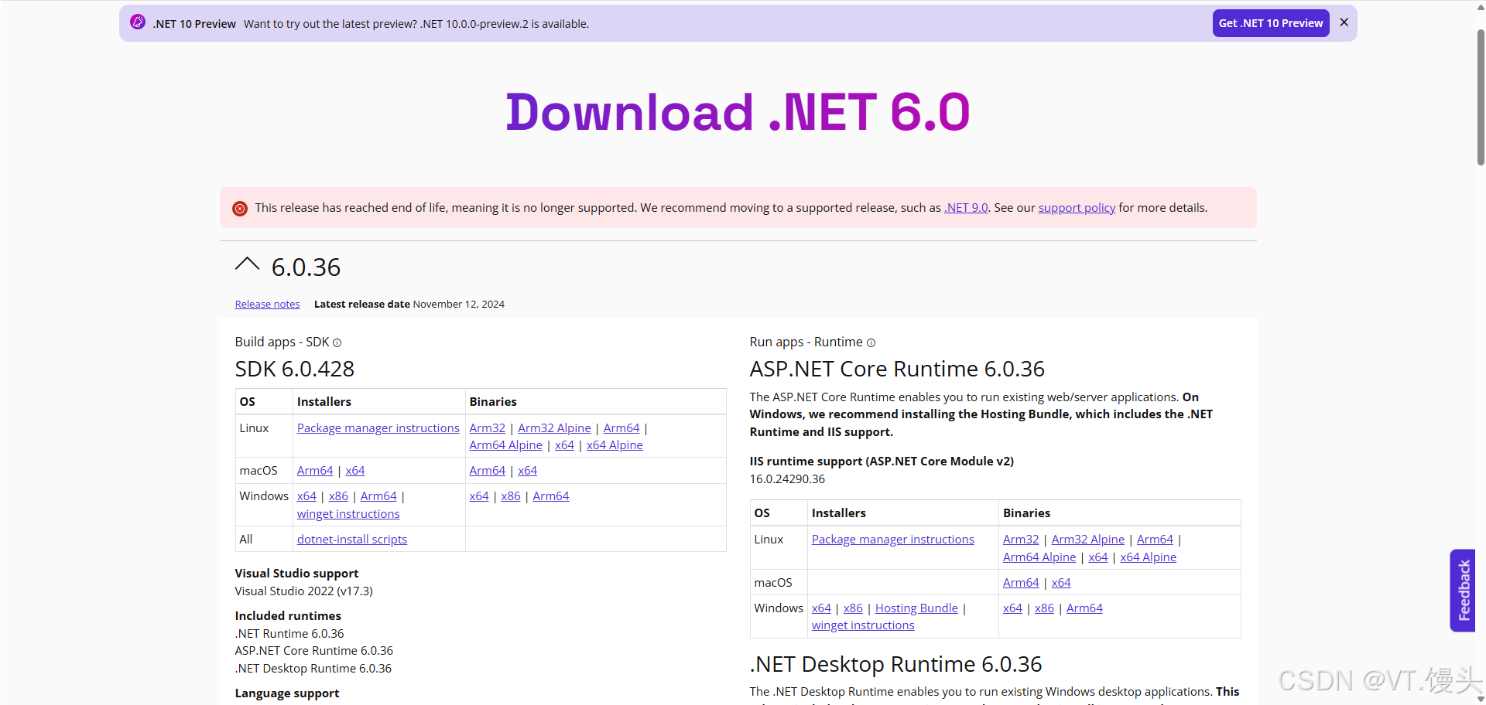Image resolution: width=1486 pixels, height=705 pixels.
Task: Click the 'SDK 6.0.428' heading
Action: [x=294, y=369]
